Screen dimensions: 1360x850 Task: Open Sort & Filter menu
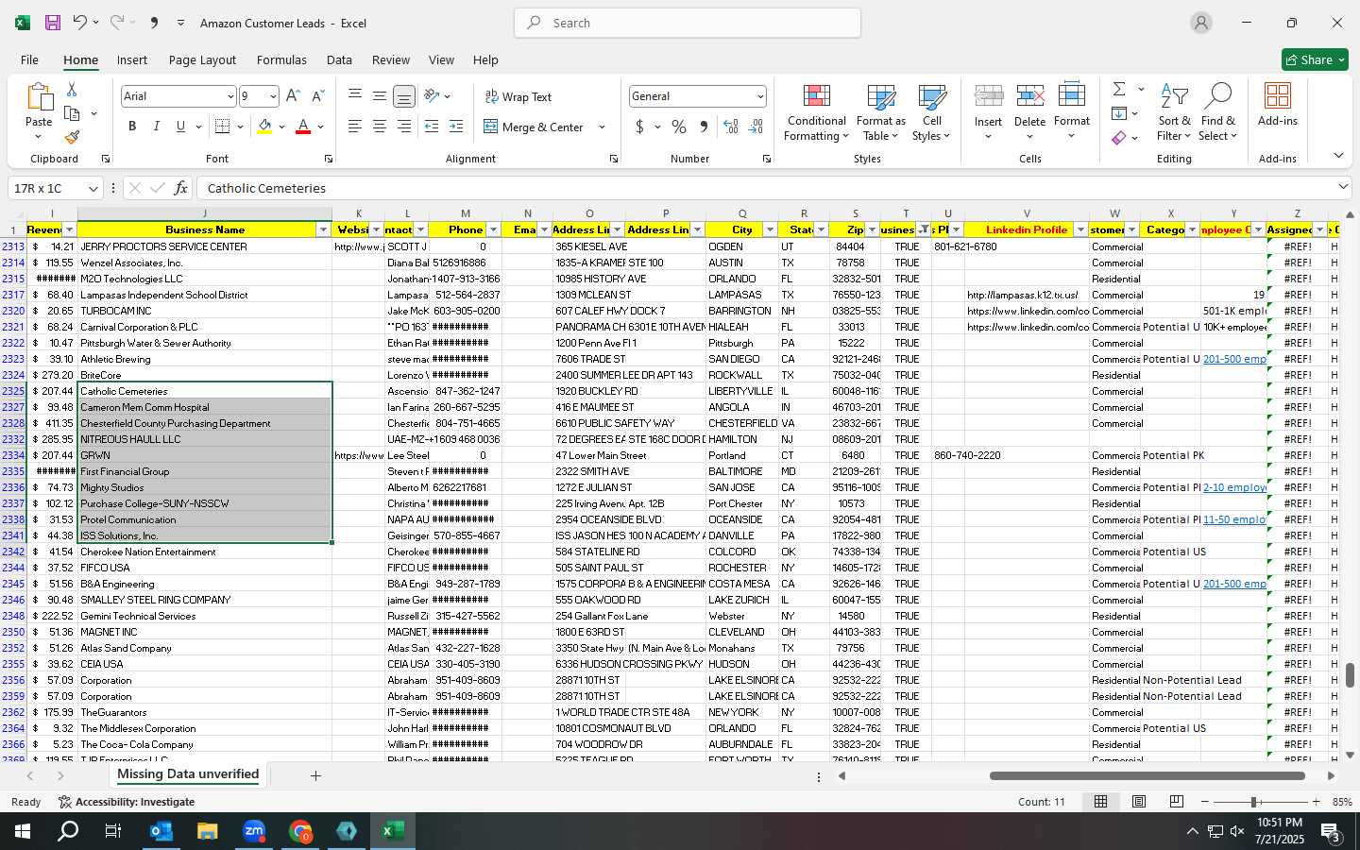1174,112
